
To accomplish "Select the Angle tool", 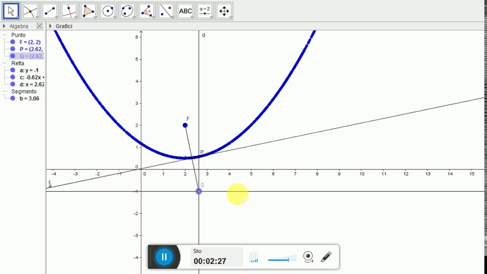I will (147, 11).
